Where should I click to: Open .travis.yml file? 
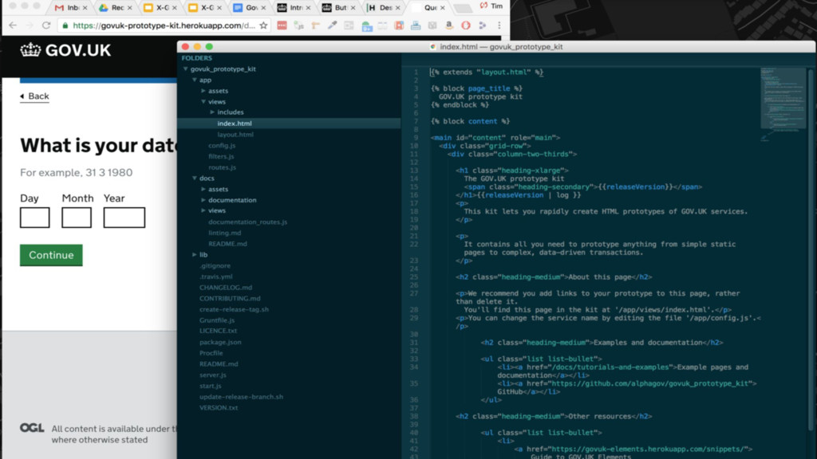point(216,277)
